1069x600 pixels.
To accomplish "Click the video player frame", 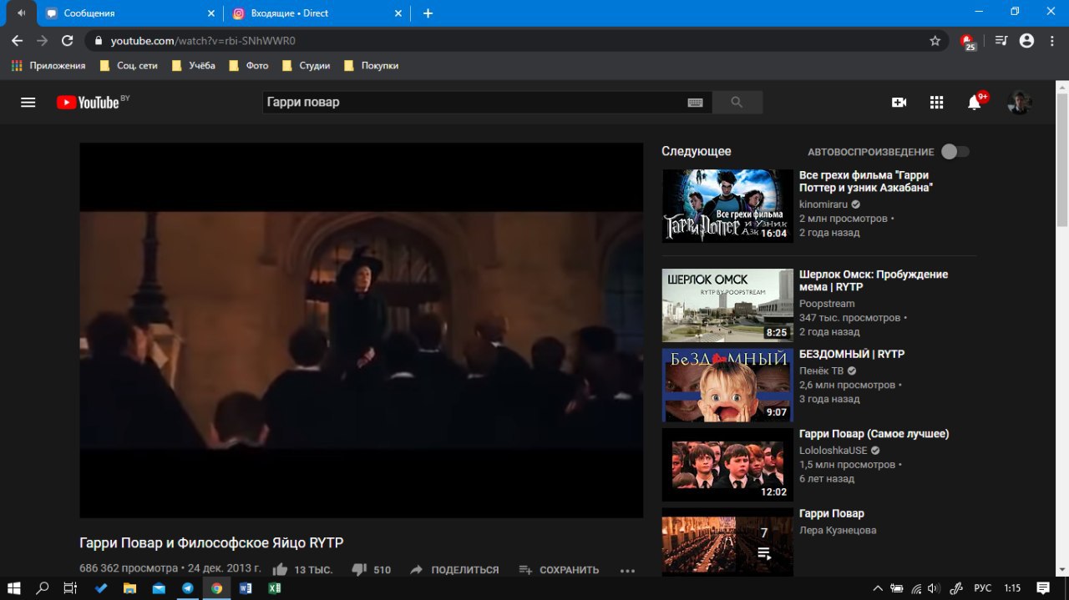I will (x=361, y=330).
